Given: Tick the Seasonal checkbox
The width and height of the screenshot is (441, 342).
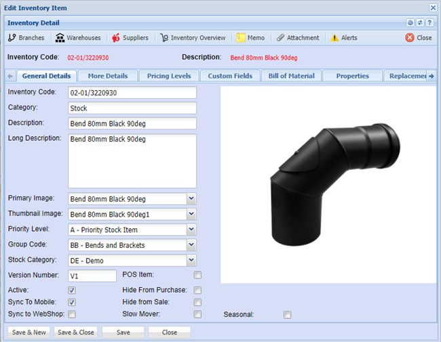Looking at the screenshot, I should click(288, 314).
